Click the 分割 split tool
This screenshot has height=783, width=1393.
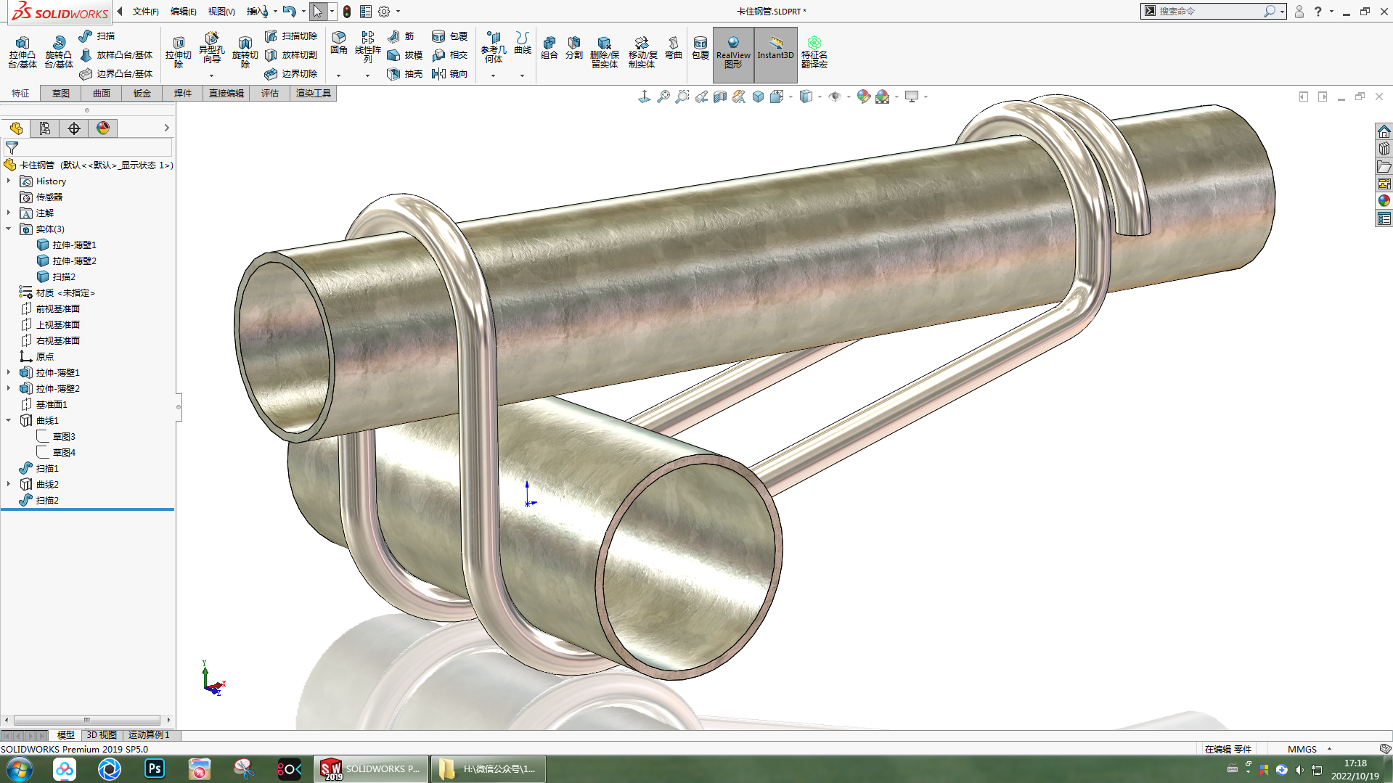pos(574,47)
